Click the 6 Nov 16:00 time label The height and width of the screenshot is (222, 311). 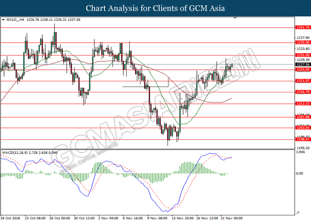click(133, 218)
